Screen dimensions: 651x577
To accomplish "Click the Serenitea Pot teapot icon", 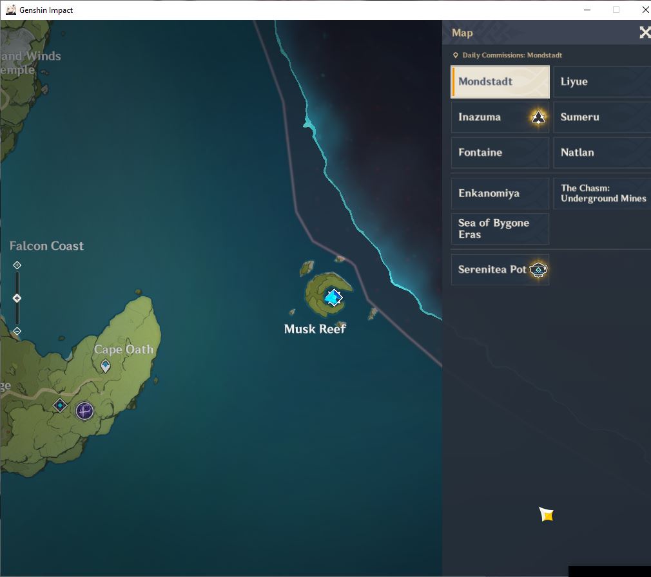I will click(x=538, y=270).
